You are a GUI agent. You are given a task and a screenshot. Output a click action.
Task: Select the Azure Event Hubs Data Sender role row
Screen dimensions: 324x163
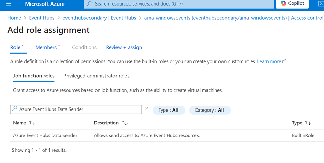(x=167, y=135)
